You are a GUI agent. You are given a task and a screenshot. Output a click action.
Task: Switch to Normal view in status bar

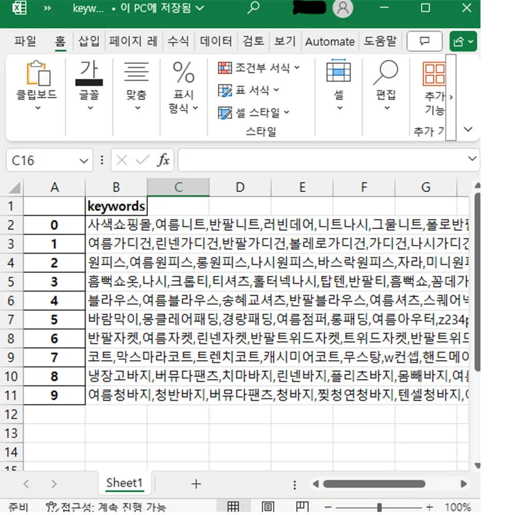tap(233, 506)
